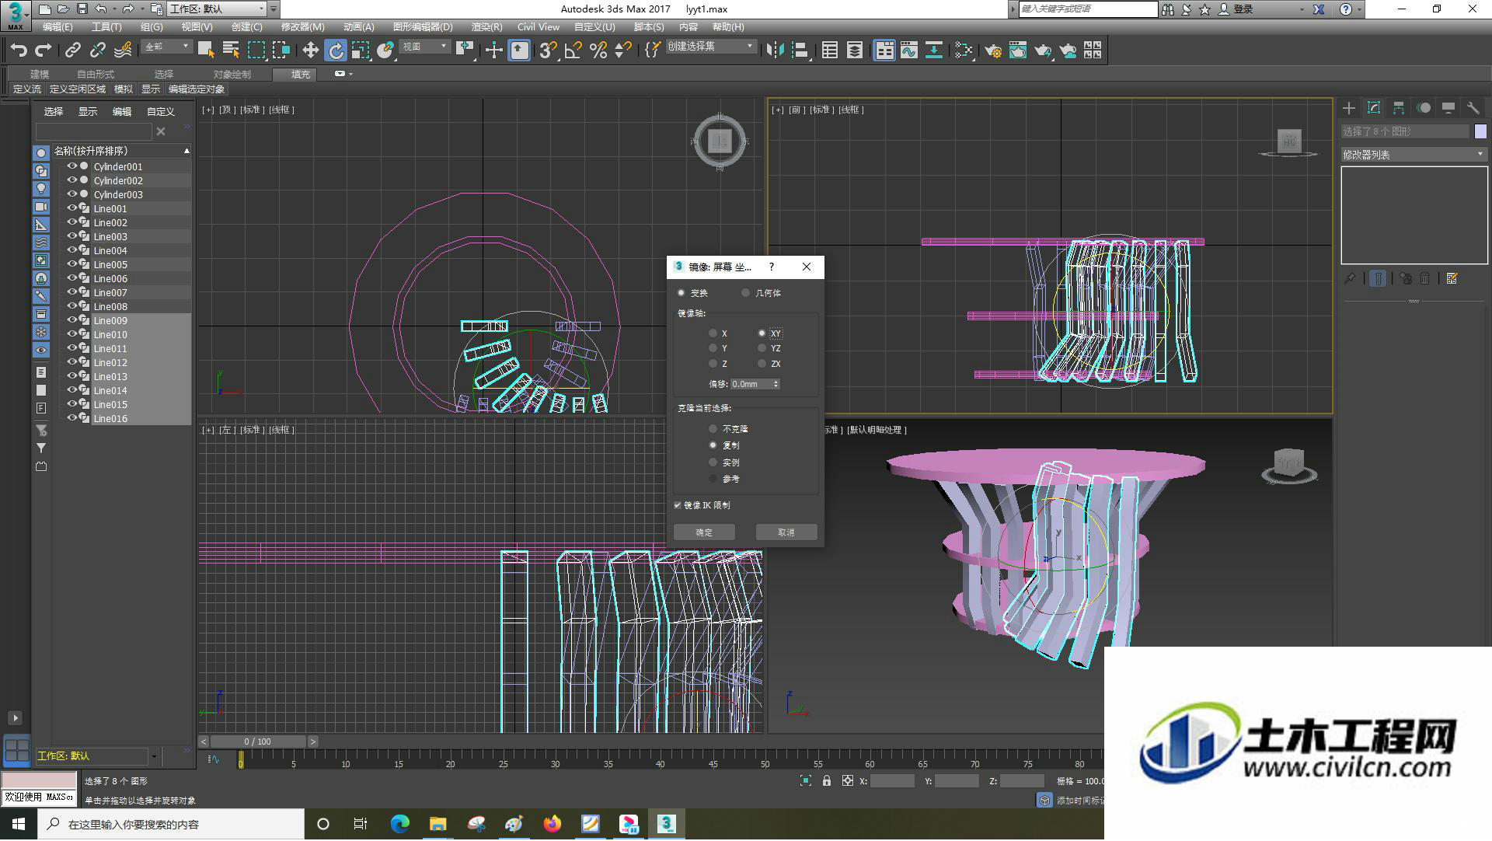Click the 偏移 spinner arrows

pyautogui.click(x=776, y=384)
